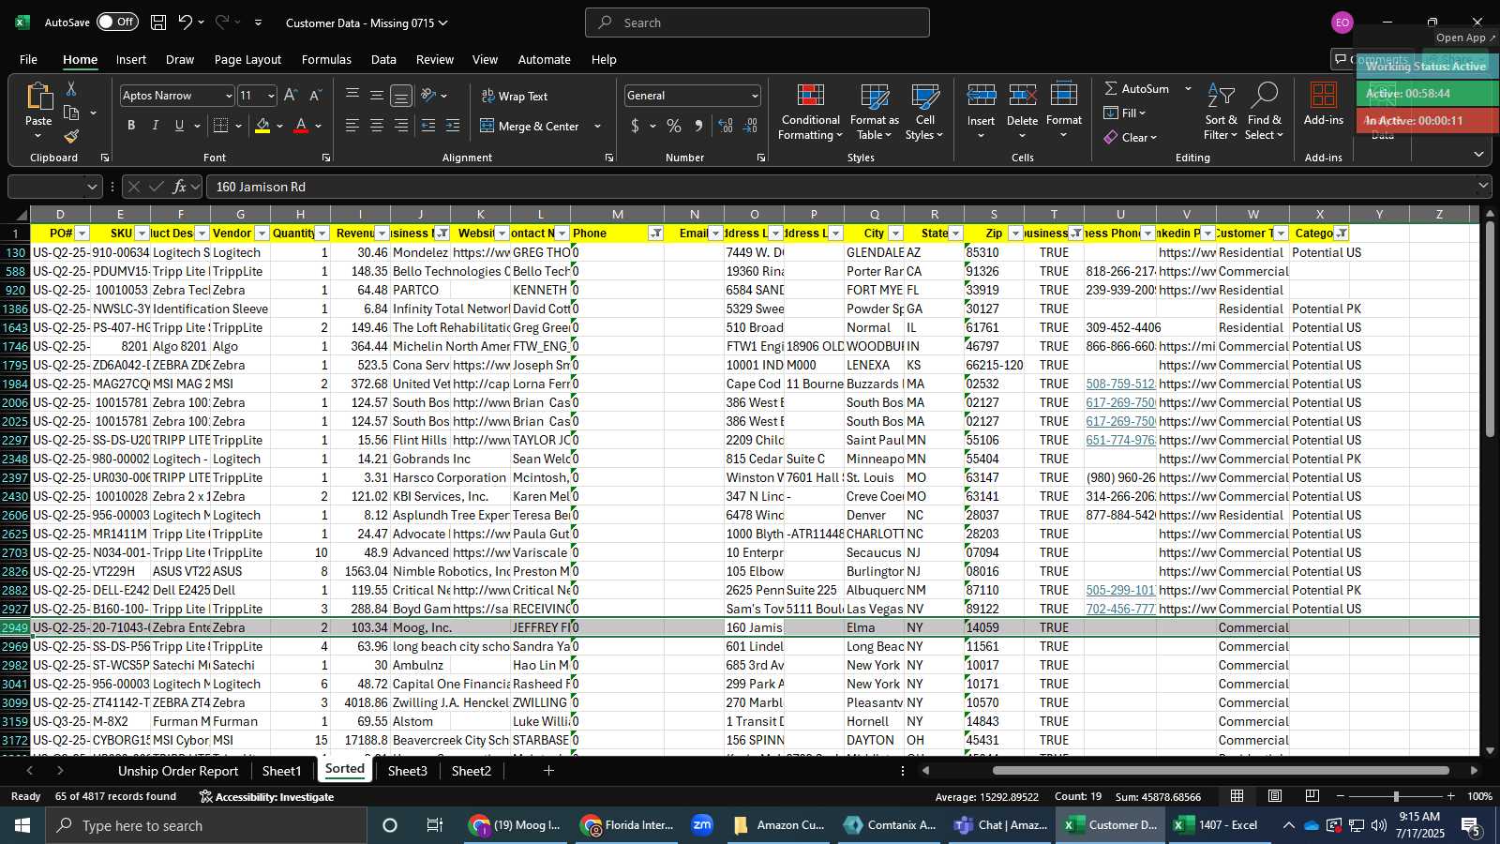The image size is (1500, 844).
Task: Open Cell Styles gallery
Action: (924, 113)
